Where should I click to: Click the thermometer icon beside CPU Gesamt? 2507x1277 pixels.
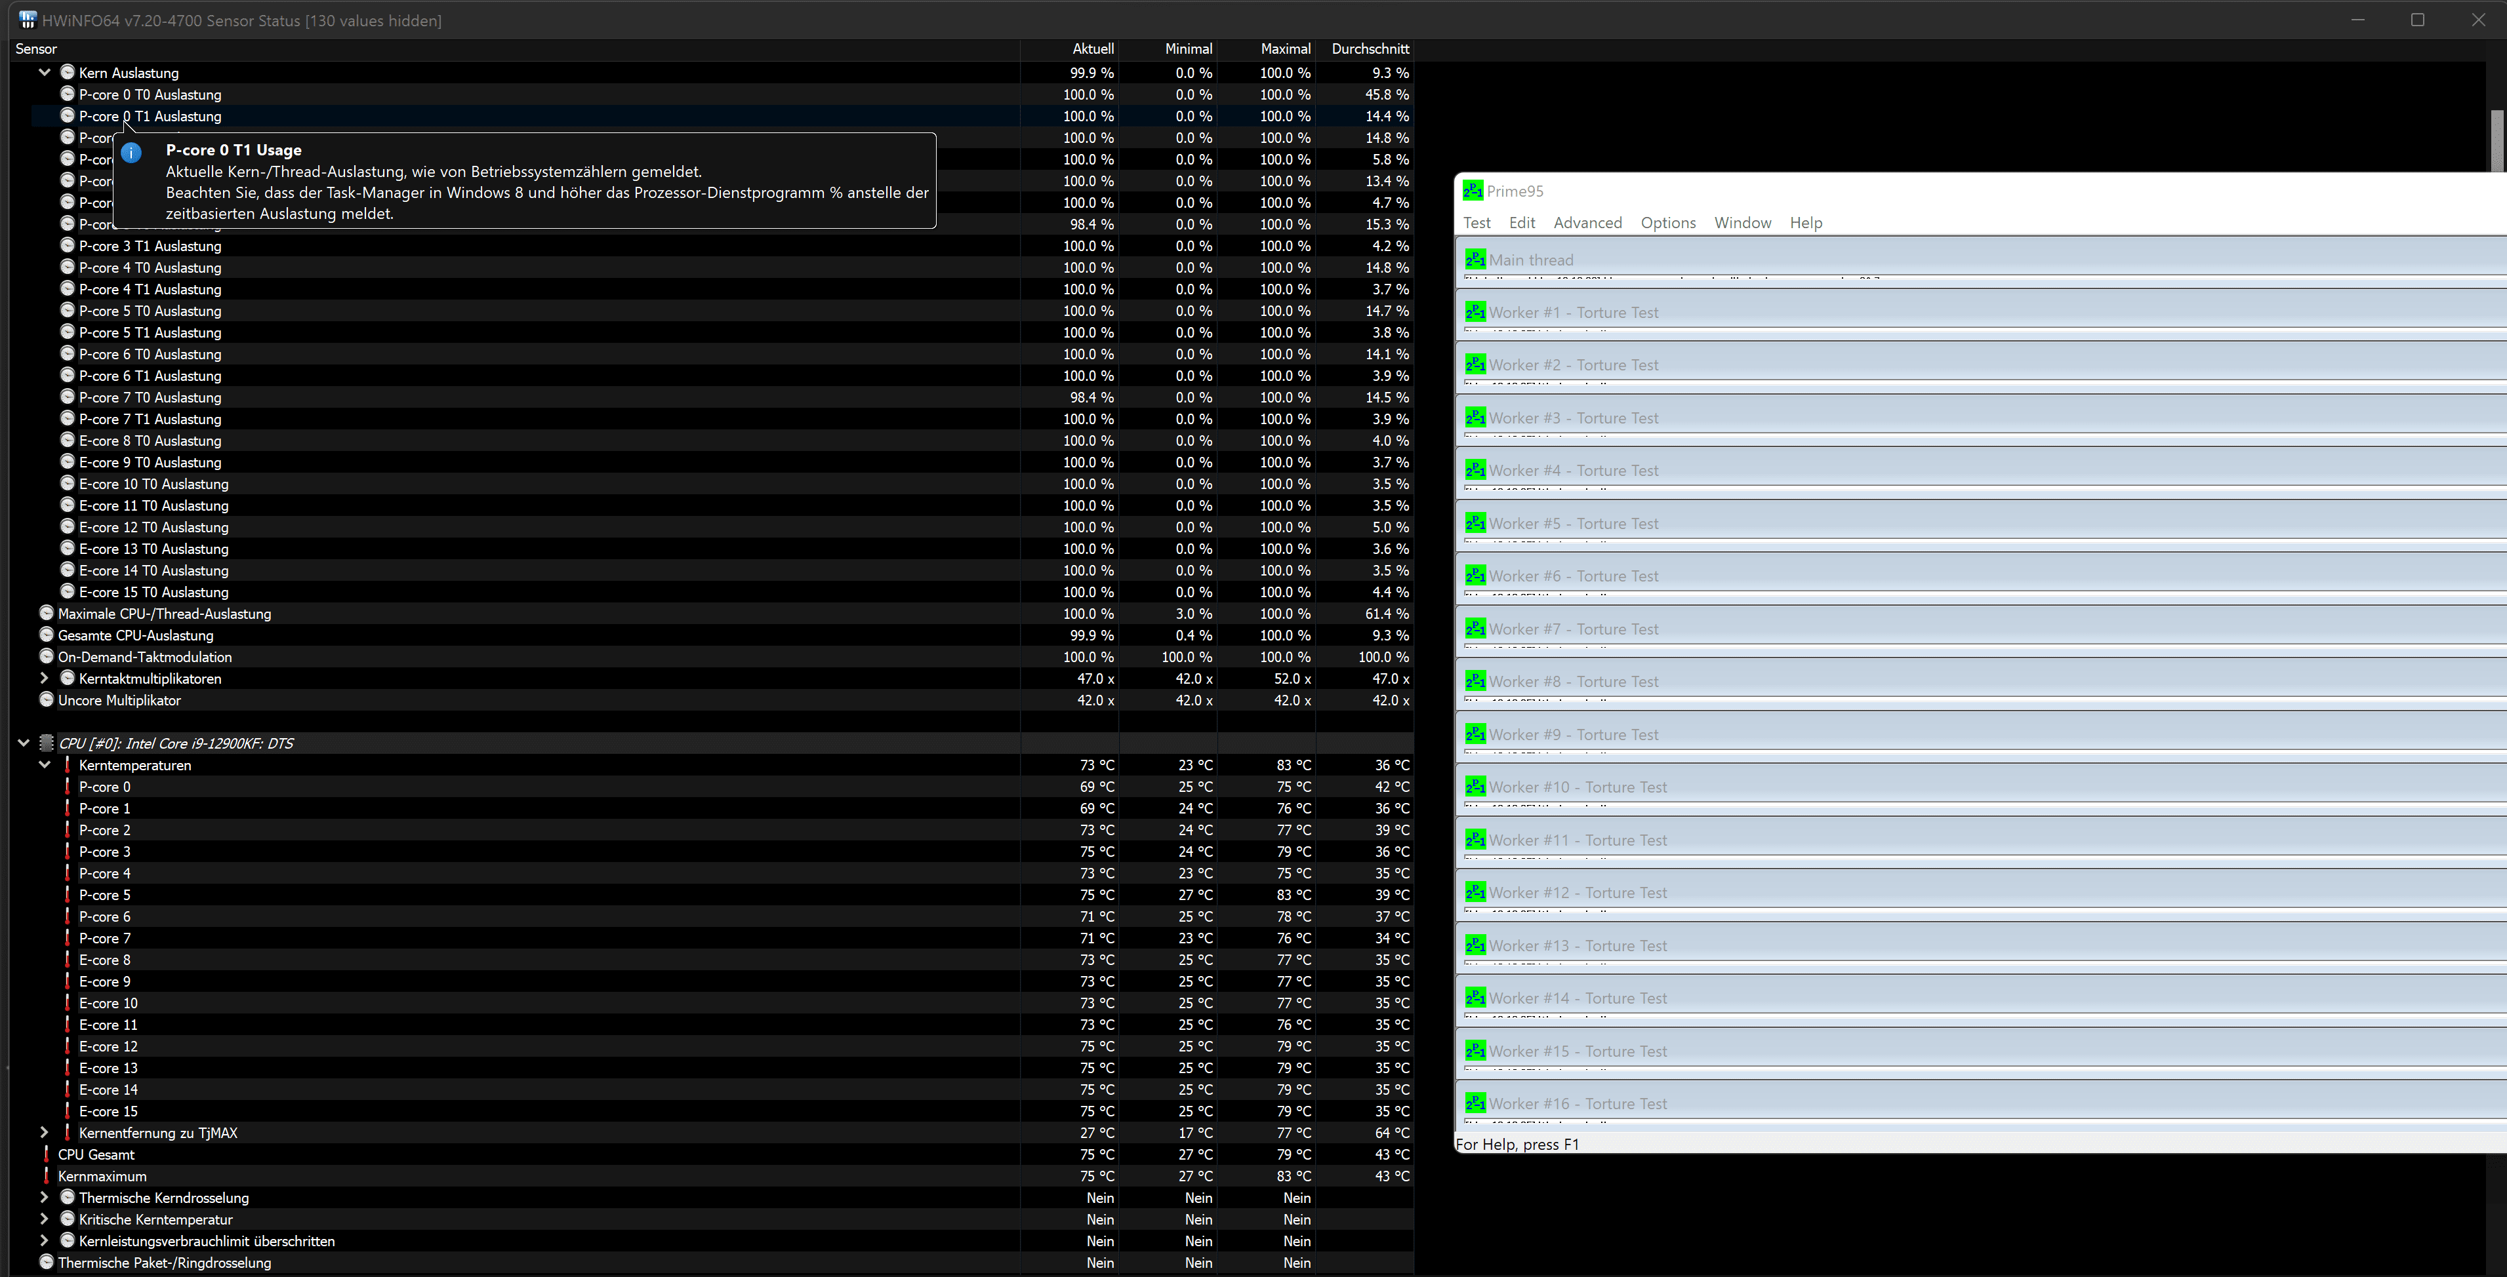click(46, 1154)
